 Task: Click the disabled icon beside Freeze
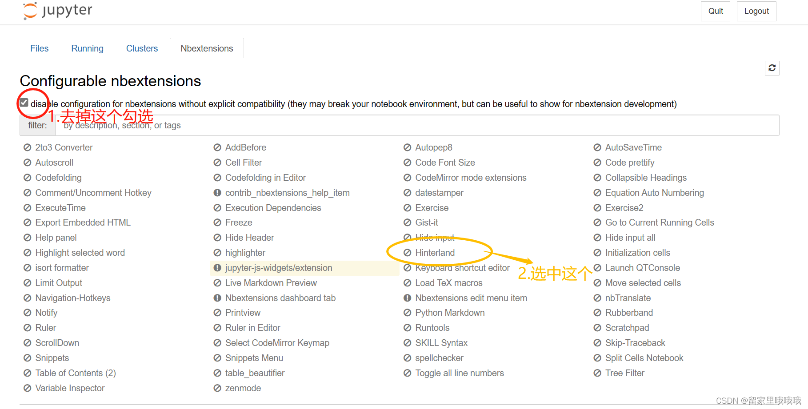pos(217,222)
